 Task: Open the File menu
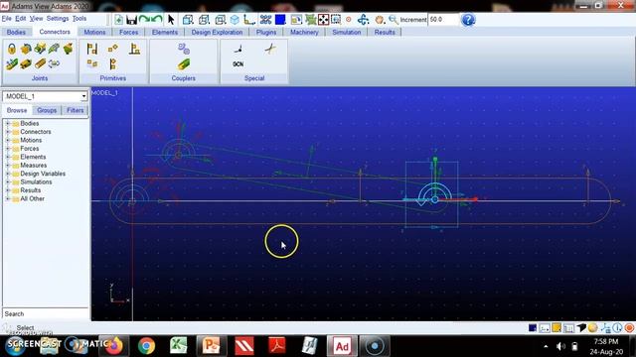tap(7, 19)
